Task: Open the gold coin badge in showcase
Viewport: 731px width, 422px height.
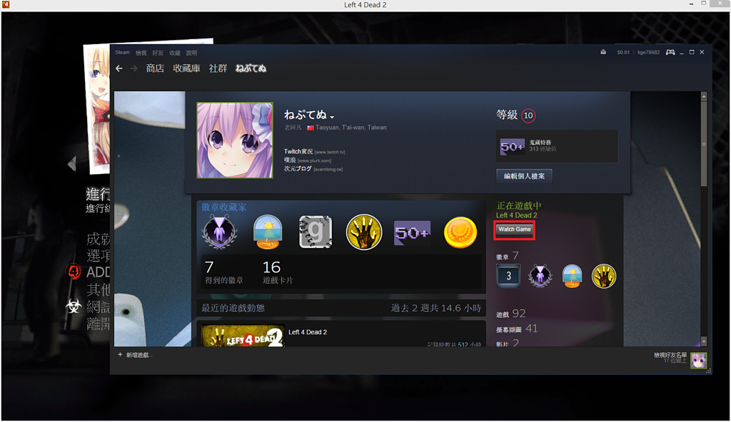Action: point(460,232)
